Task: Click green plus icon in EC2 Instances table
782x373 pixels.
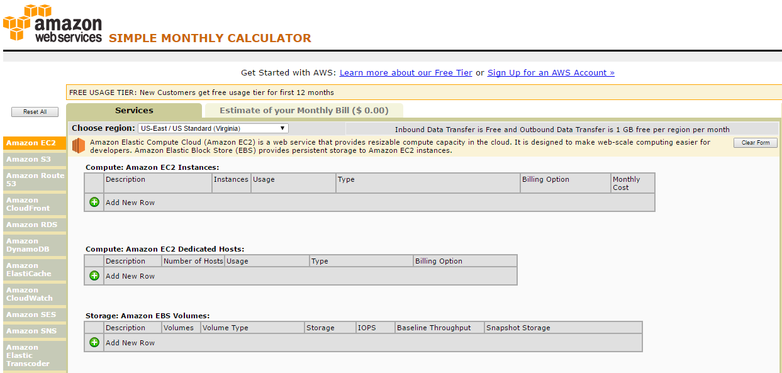Action: click(x=94, y=202)
